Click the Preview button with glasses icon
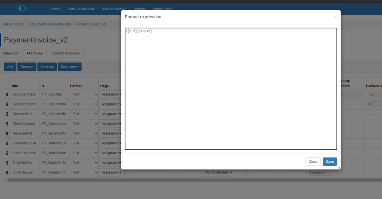This screenshot has height=199, width=382. click(x=35, y=53)
